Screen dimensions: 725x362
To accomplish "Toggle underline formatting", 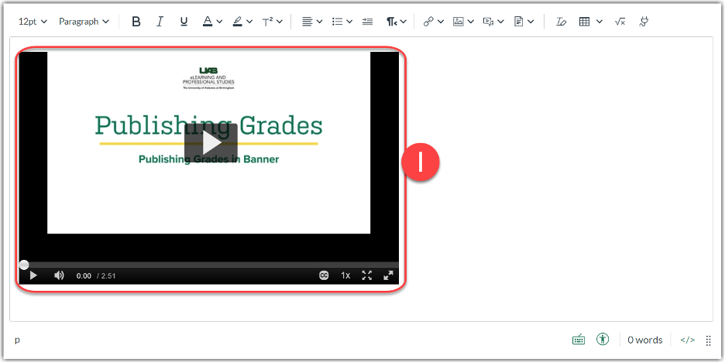I will [184, 22].
